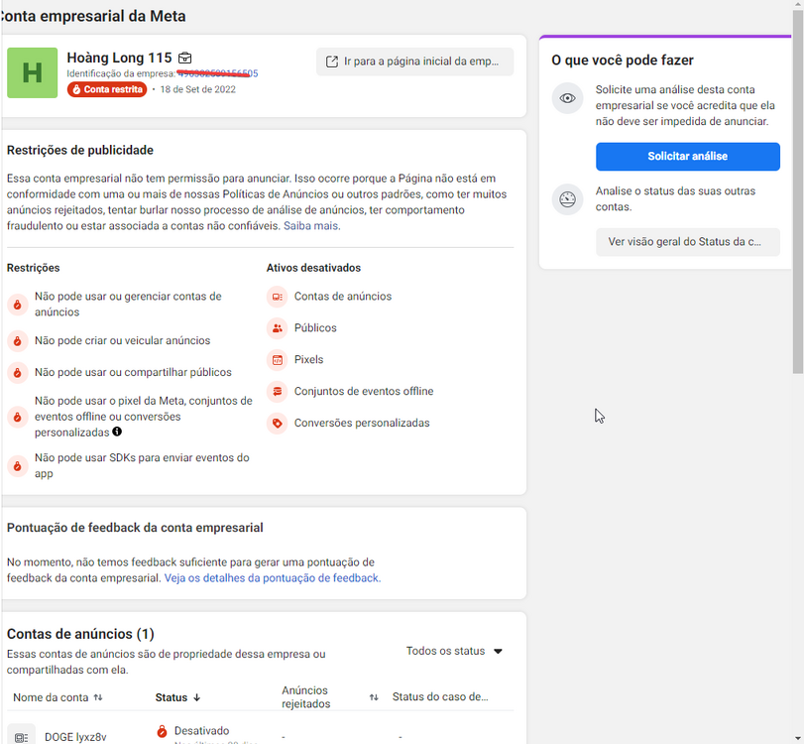Click the eye icon in O que você pode fazer
Viewport: 804px width, 744px height.
[567, 98]
